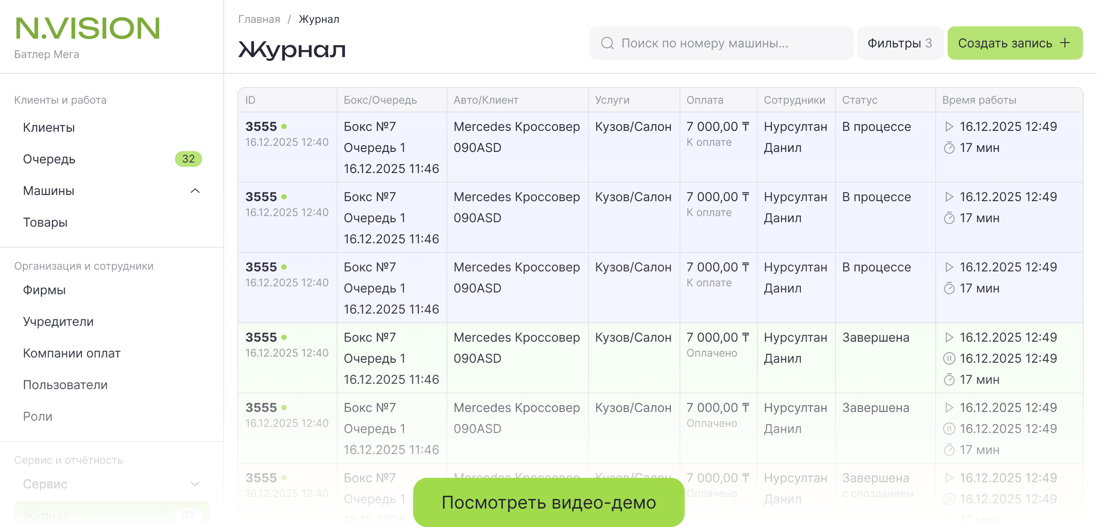This screenshot has width=1097, height=527.
Task: Click the timer icon in the second Завершена row
Action: (x=949, y=450)
